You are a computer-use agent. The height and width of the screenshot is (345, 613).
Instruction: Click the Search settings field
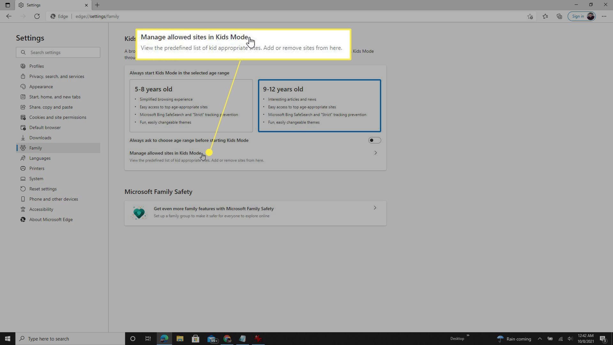click(x=58, y=52)
